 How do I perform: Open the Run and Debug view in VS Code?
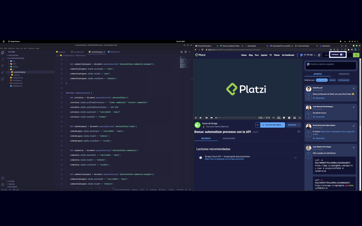click(3, 72)
